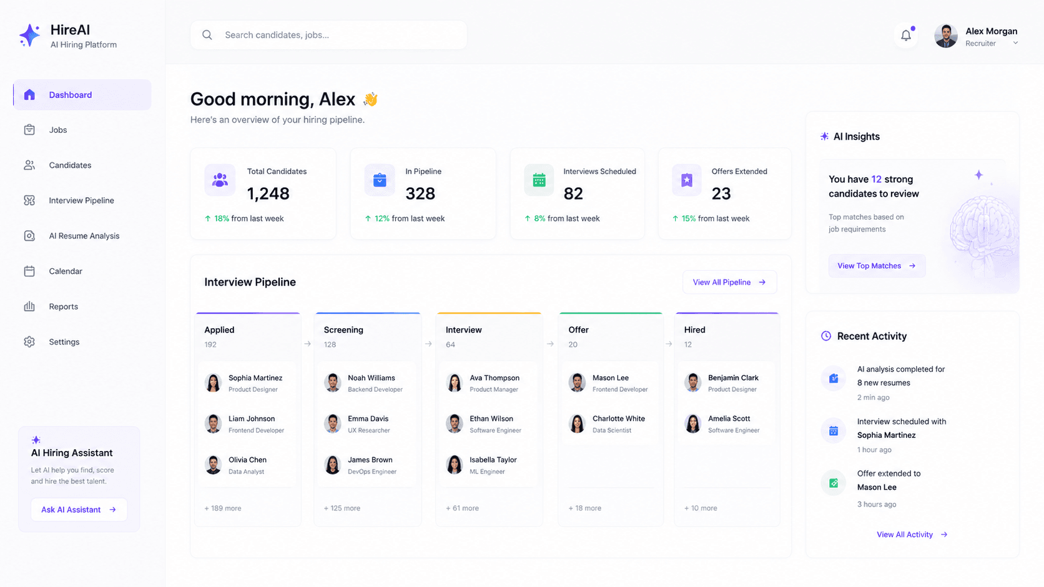Click the Ask AI Assistant button
This screenshot has height=587, width=1044.
click(x=79, y=510)
